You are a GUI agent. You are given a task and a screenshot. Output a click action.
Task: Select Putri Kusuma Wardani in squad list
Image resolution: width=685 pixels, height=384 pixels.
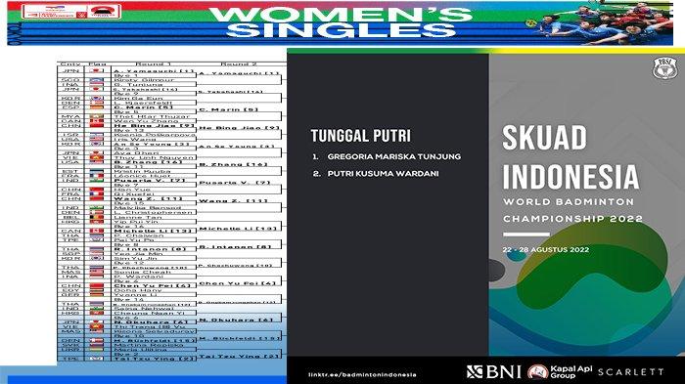coord(383,173)
